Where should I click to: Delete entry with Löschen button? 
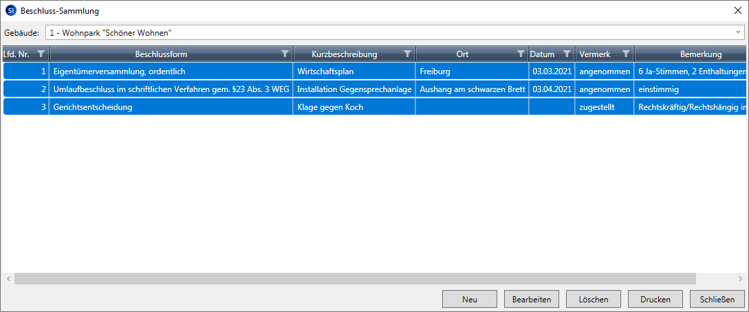[x=592, y=299]
